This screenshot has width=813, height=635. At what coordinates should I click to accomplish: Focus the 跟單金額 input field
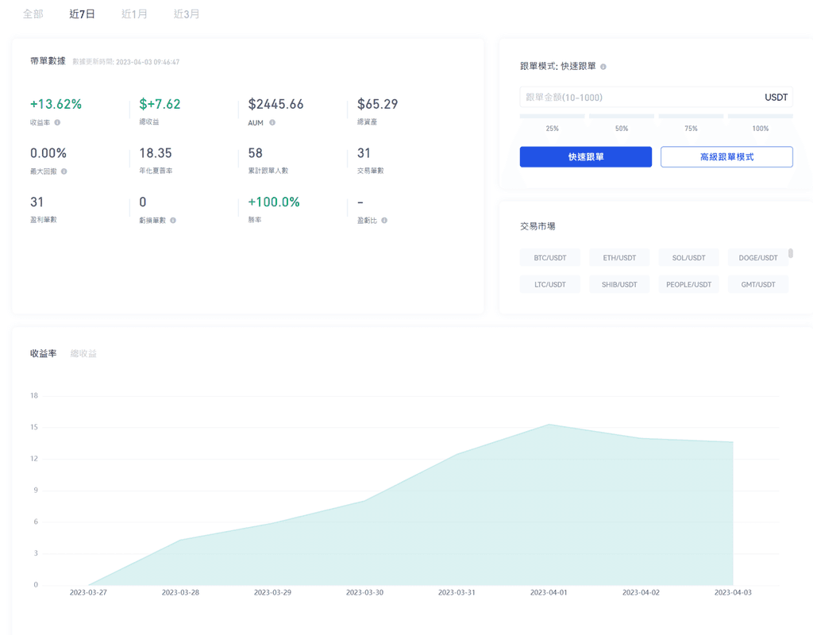639,98
